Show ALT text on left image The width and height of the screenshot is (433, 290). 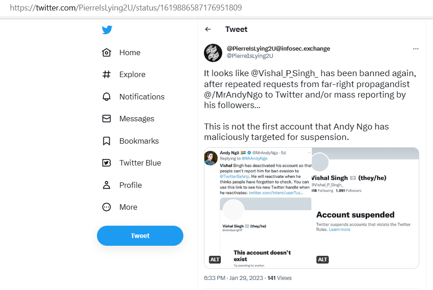215,259
